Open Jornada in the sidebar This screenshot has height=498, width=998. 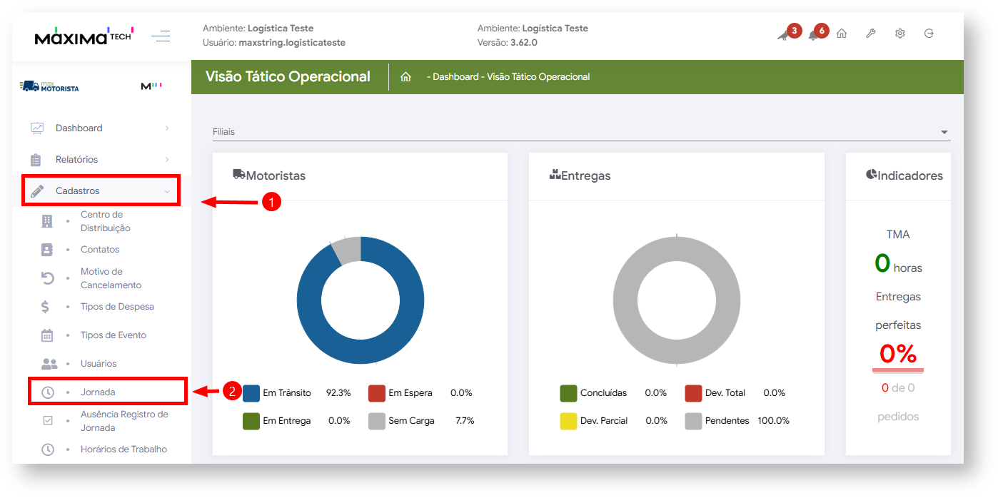[x=98, y=392]
